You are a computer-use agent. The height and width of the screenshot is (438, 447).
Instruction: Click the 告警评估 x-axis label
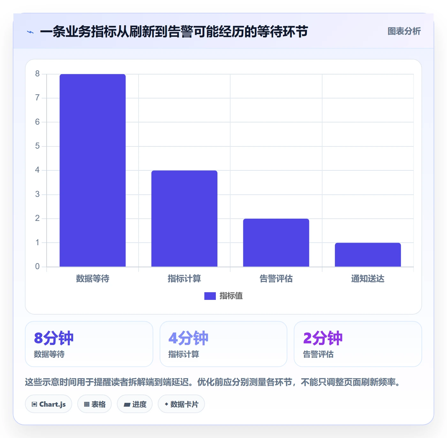coord(276,279)
